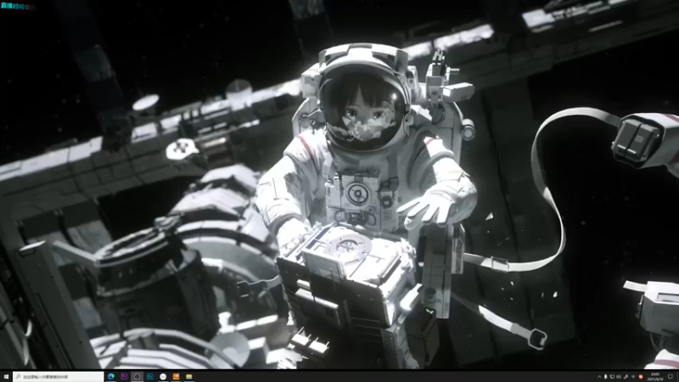Image resolution: width=679 pixels, height=382 pixels.
Task: Open the clock and date flyout
Action: [654, 377]
